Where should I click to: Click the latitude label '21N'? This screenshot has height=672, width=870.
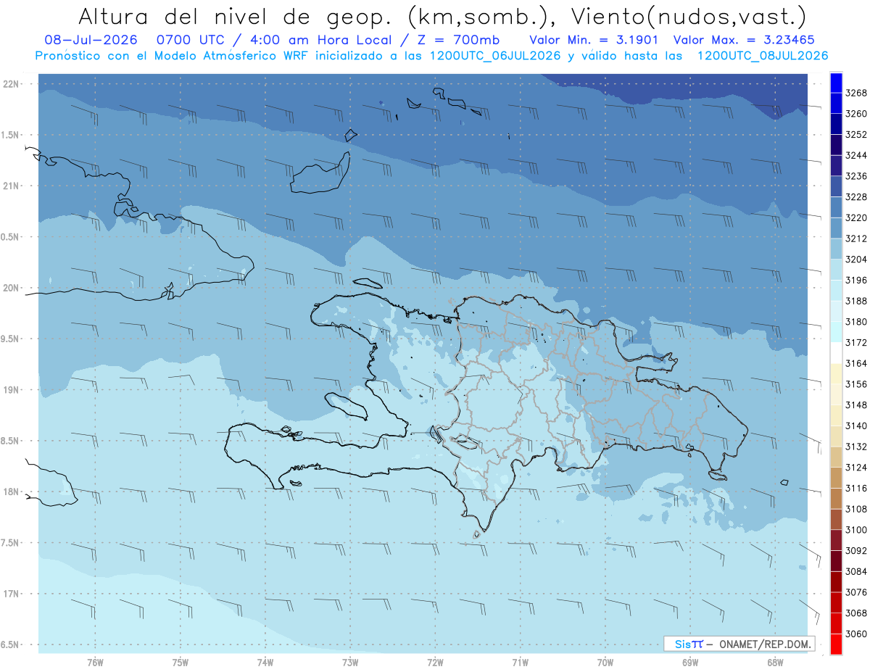pyautogui.click(x=10, y=186)
